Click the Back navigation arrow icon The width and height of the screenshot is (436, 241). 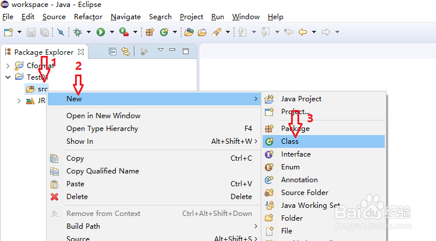point(303,32)
